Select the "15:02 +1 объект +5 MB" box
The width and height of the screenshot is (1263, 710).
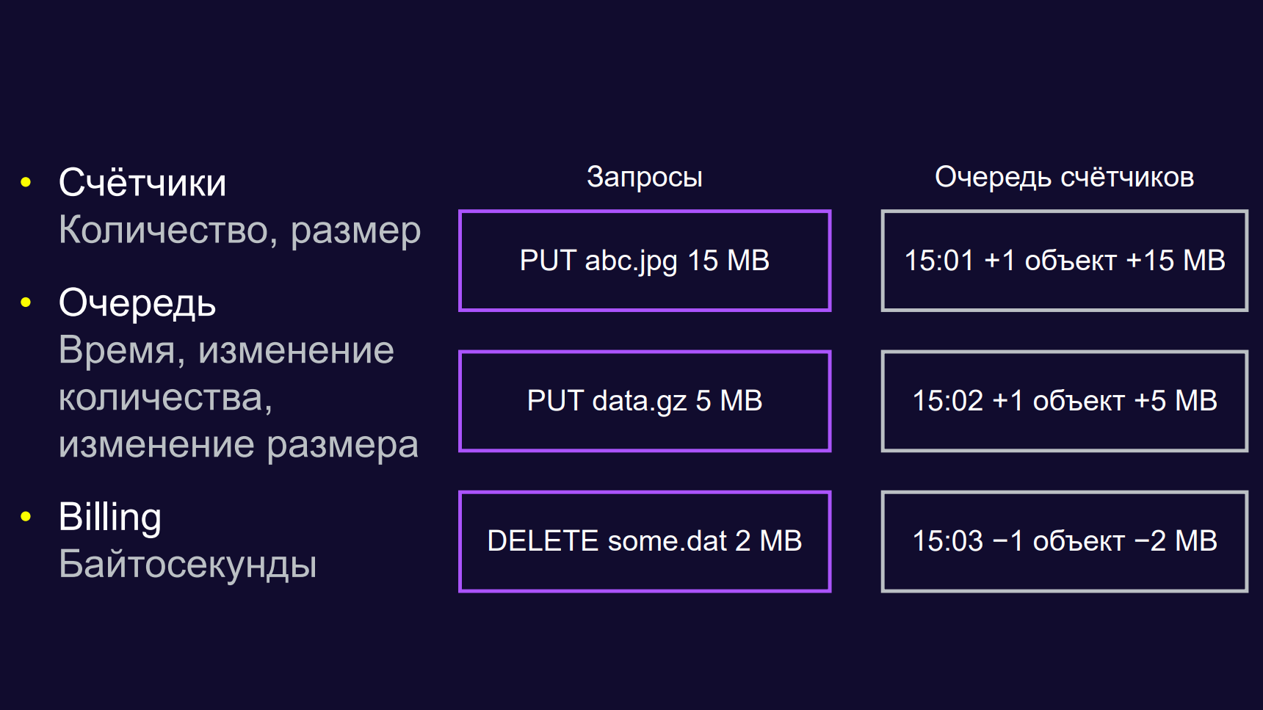[1064, 401]
